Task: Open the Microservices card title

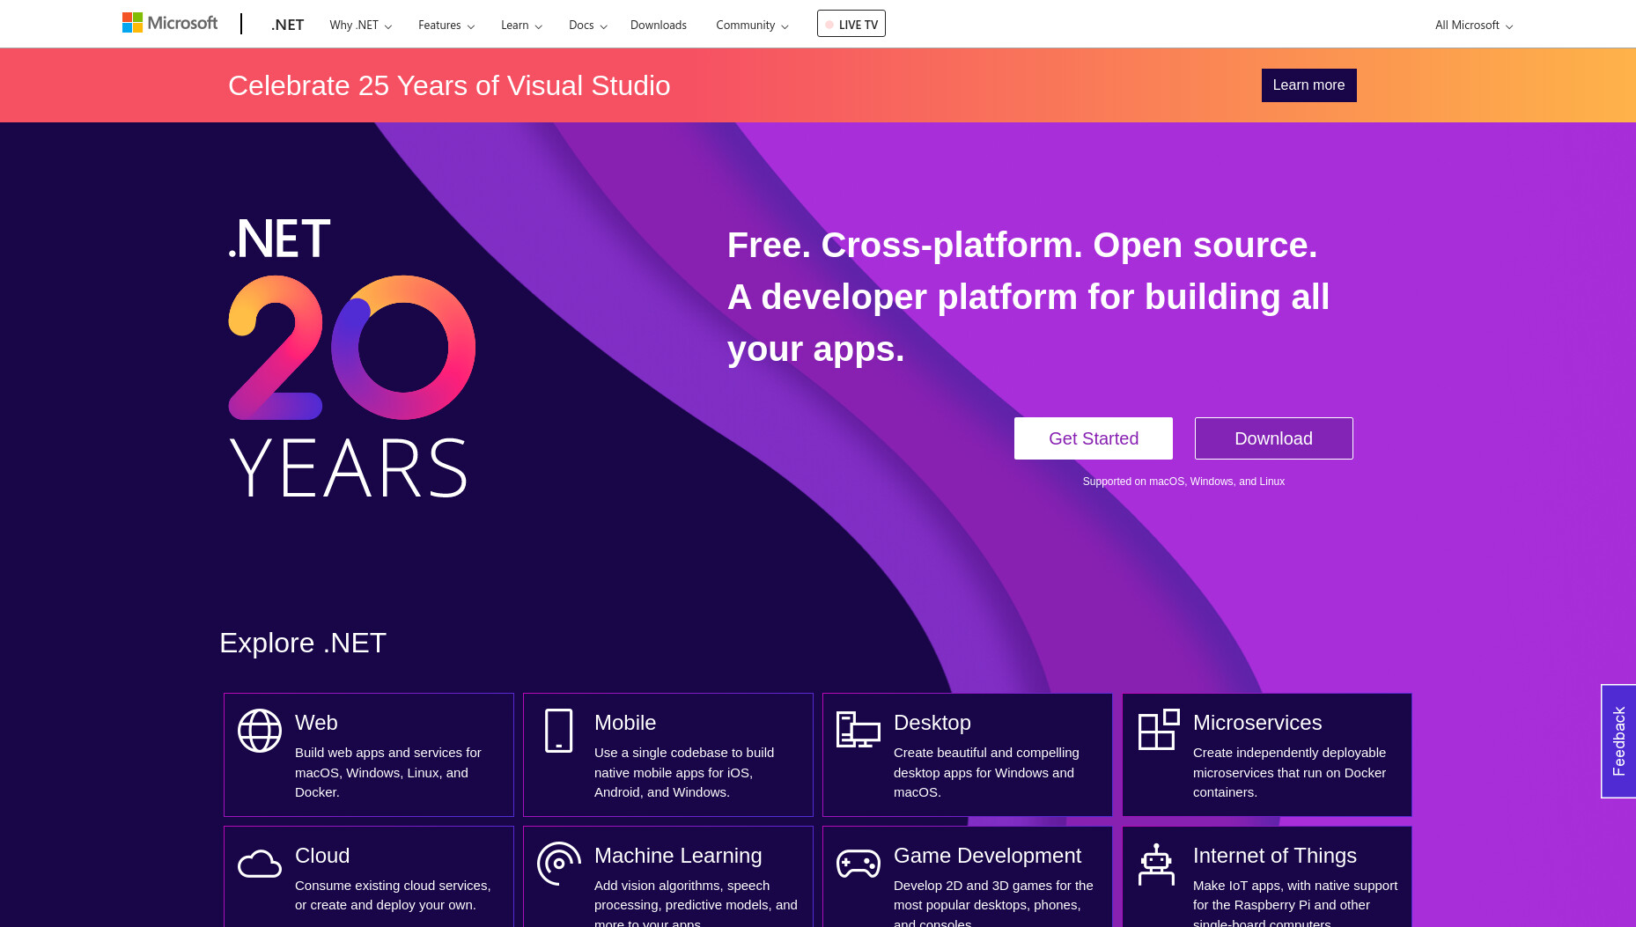Action: point(1257,723)
